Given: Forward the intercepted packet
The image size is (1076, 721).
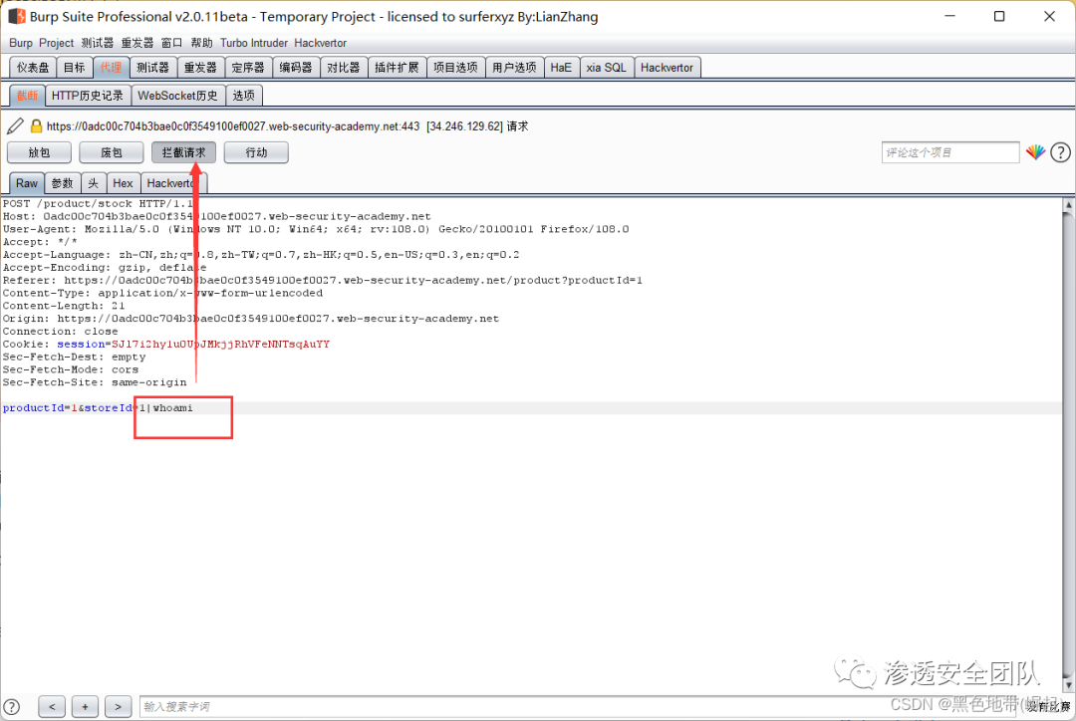Looking at the screenshot, I should click(x=39, y=152).
